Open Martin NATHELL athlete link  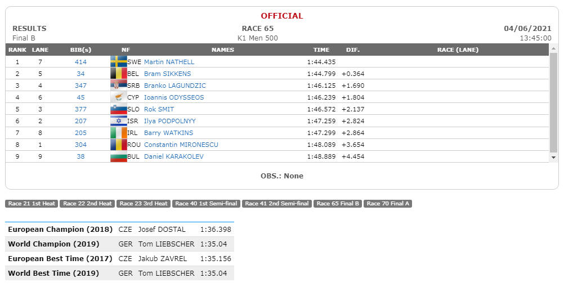pos(169,62)
